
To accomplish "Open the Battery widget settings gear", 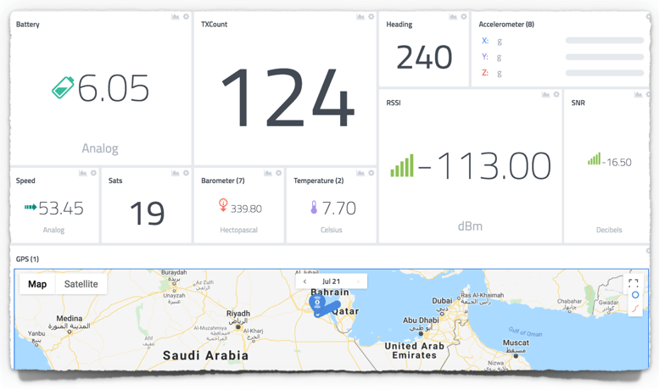I will click(187, 17).
